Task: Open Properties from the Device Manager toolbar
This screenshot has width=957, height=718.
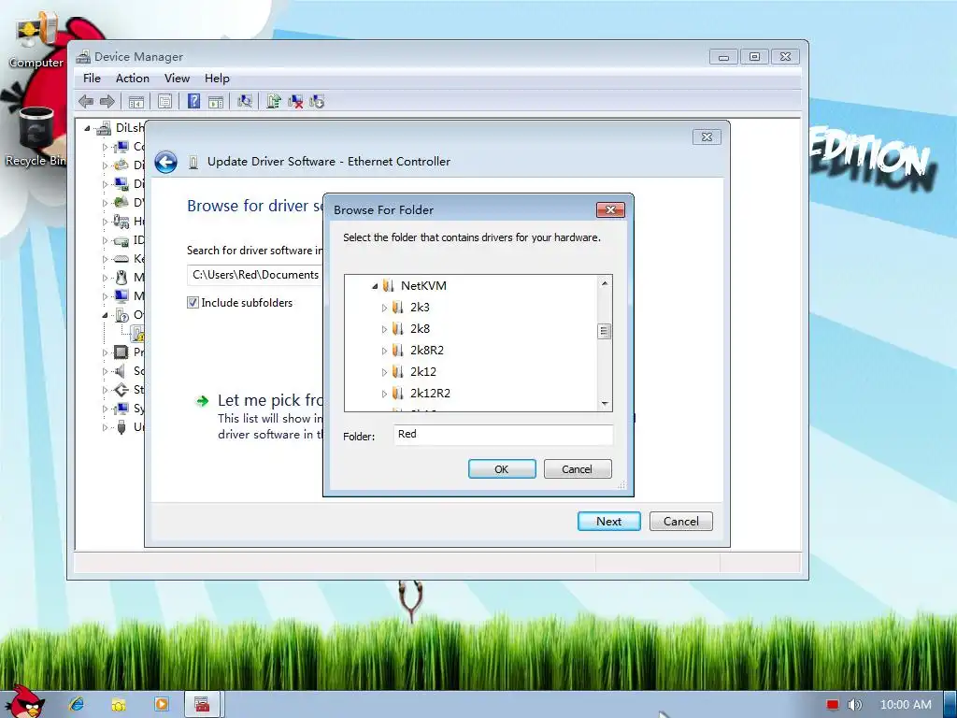Action: point(164,101)
